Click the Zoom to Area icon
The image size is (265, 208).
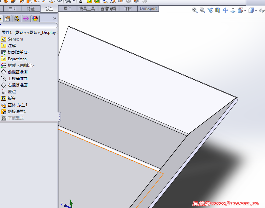tap(203, 10)
